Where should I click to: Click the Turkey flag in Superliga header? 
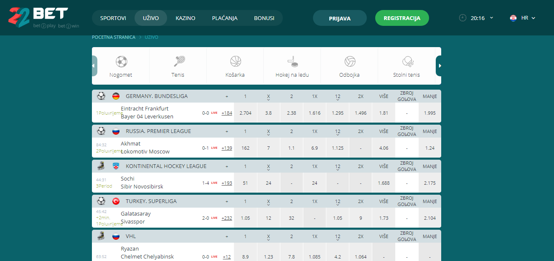116,201
